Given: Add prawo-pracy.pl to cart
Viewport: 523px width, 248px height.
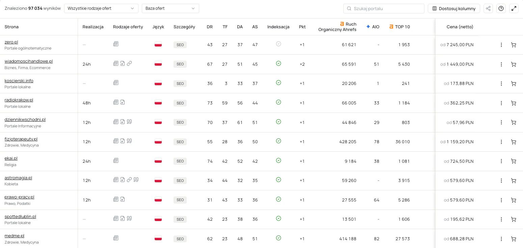Looking at the screenshot, I should pos(514,200).
